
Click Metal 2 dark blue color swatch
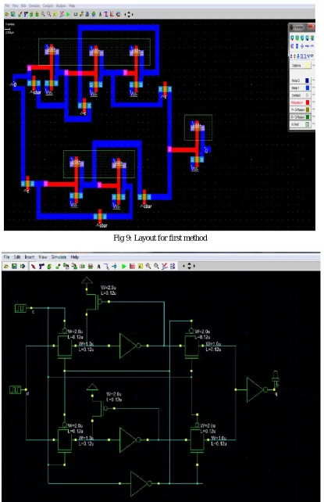308,81
